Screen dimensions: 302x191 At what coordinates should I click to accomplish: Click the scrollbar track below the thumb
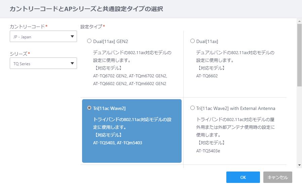click(299, 124)
